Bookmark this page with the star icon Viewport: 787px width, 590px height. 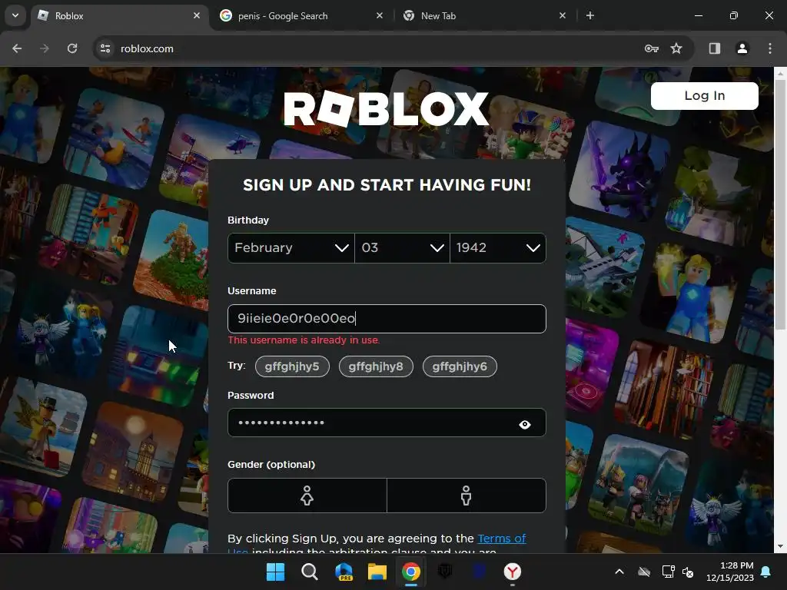tap(676, 48)
